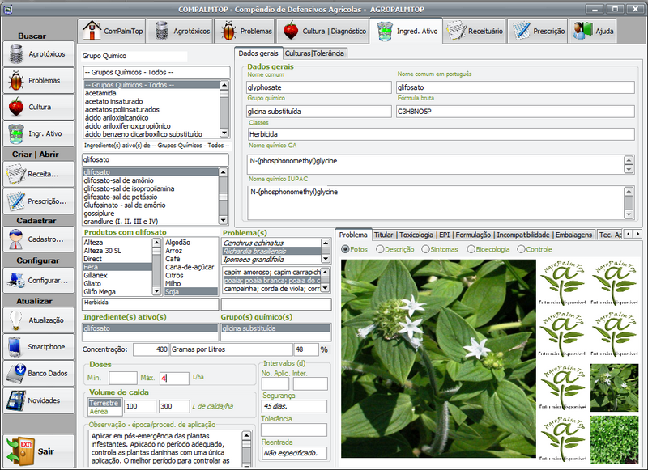Click the Sair exit button
This screenshot has width=648, height=470.
[38, 451]
